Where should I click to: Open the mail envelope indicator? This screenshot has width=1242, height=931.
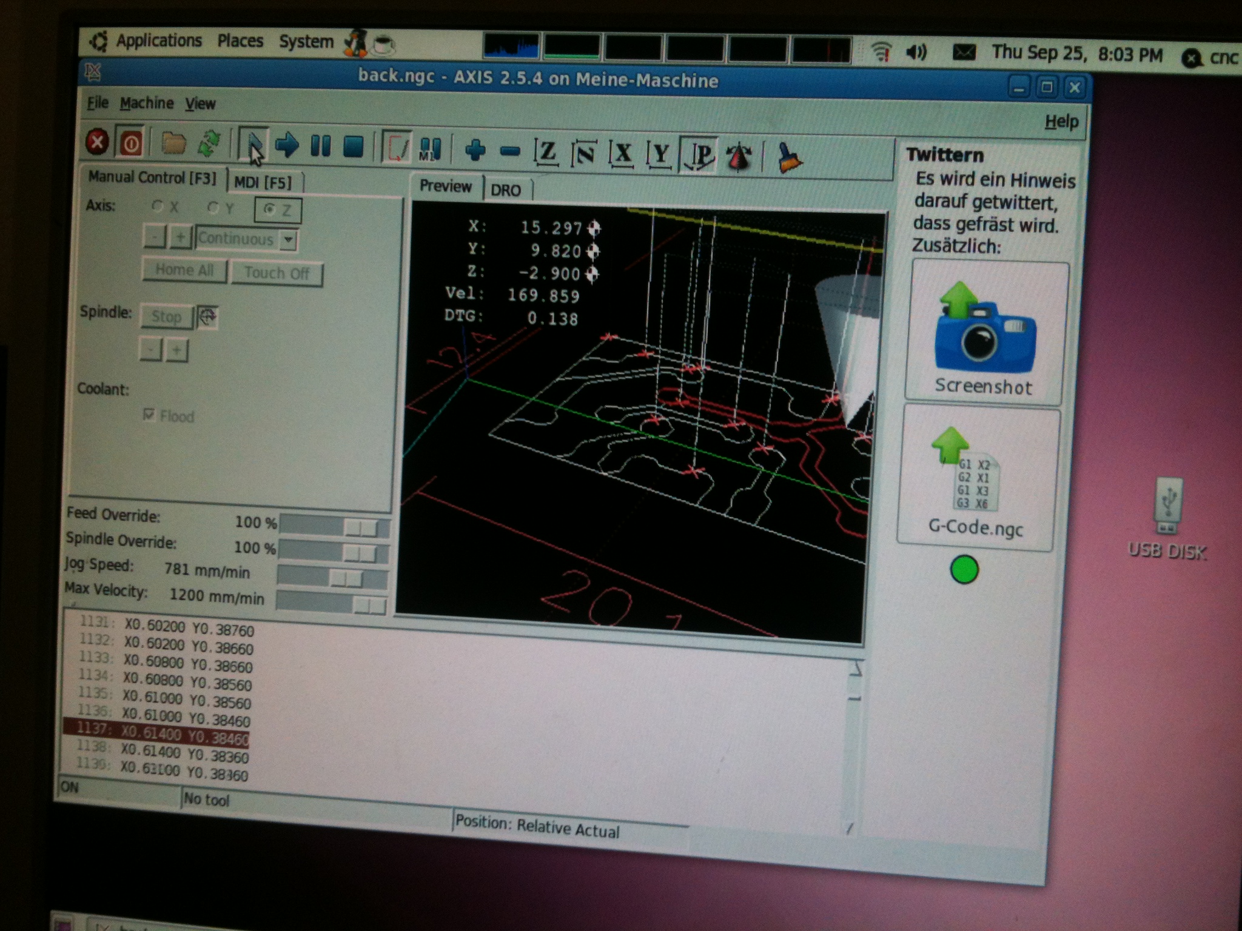pos(964,53)
